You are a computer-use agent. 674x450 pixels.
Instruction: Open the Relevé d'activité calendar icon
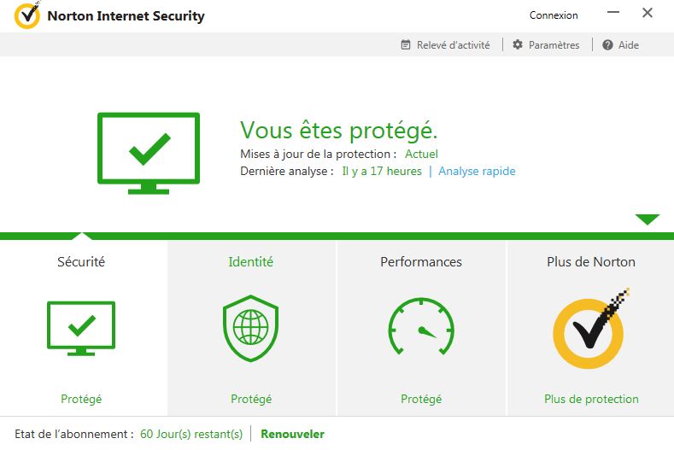[406, 44]
